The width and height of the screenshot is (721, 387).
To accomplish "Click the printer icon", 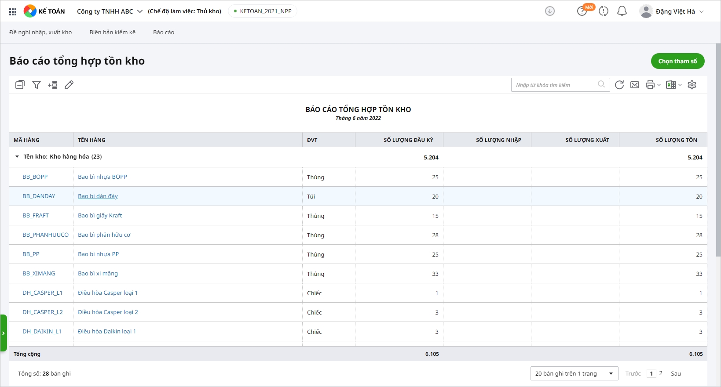I will click(x=650, y=85).
